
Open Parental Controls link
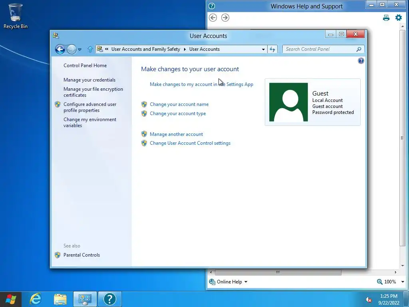(81, 255)
